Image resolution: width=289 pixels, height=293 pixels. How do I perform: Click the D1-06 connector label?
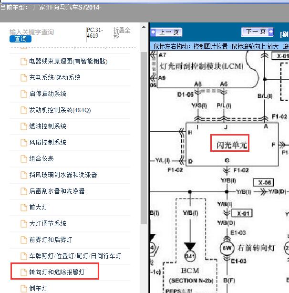[x=185, y=94]
